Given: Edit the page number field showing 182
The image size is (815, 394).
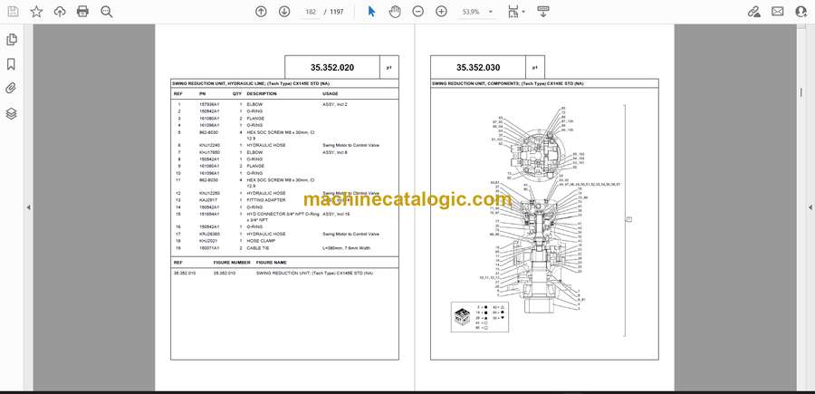Looking at the screenshot, I should [x=311, y=12].
